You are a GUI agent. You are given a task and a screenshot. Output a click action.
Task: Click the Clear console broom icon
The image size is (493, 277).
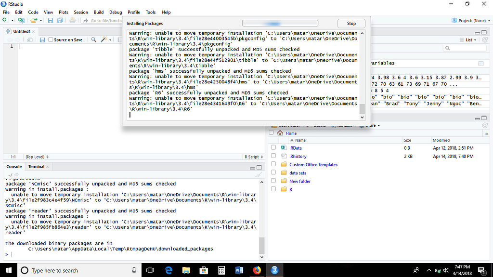click(259, 175)
